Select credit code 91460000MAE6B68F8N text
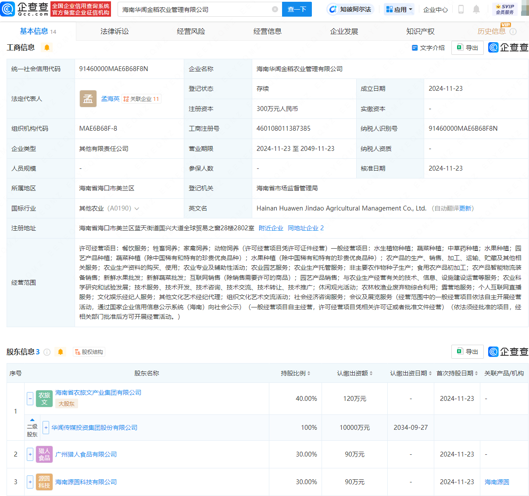 pos(114,69)
